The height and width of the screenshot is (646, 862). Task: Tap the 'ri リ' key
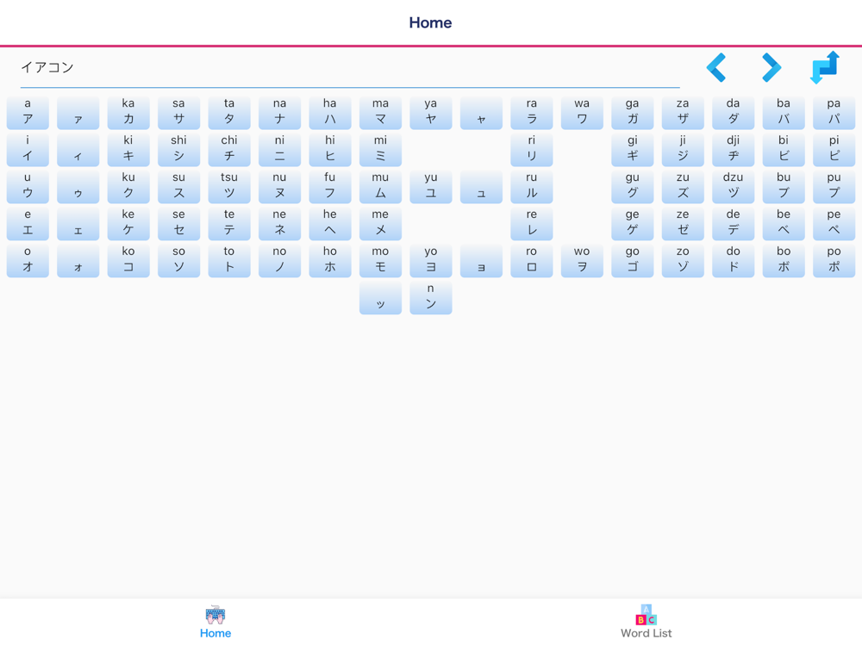[532, 149]
